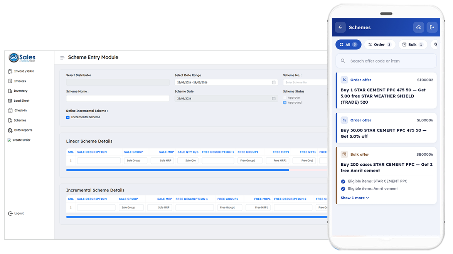Select the Bulk filter tab on phone
Viewport: 453px width, 254px height.
(413, 44)
